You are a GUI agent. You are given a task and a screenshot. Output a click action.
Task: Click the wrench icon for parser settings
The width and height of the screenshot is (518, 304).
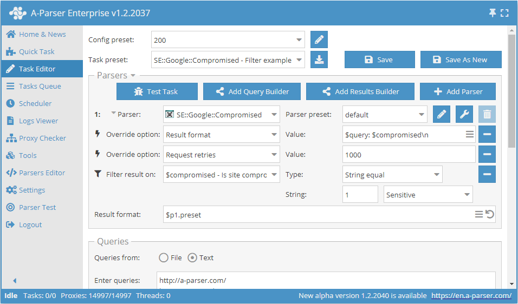pos(464,114)
